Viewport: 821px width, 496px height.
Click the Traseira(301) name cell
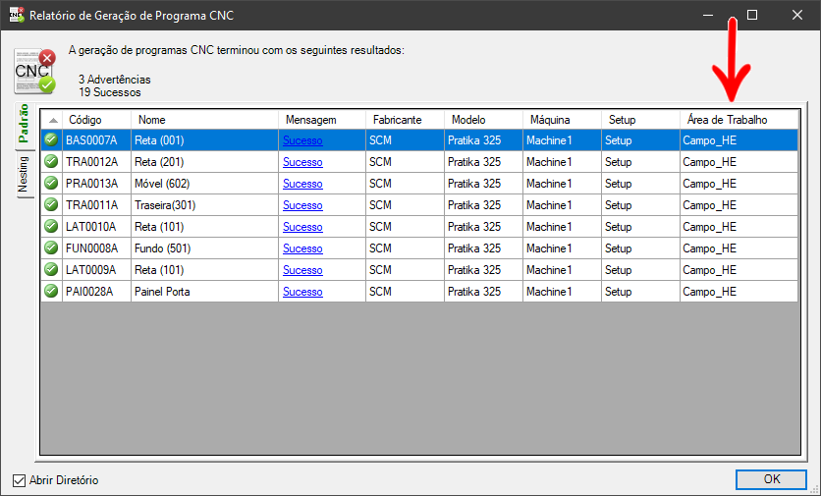tap(204, 205)
